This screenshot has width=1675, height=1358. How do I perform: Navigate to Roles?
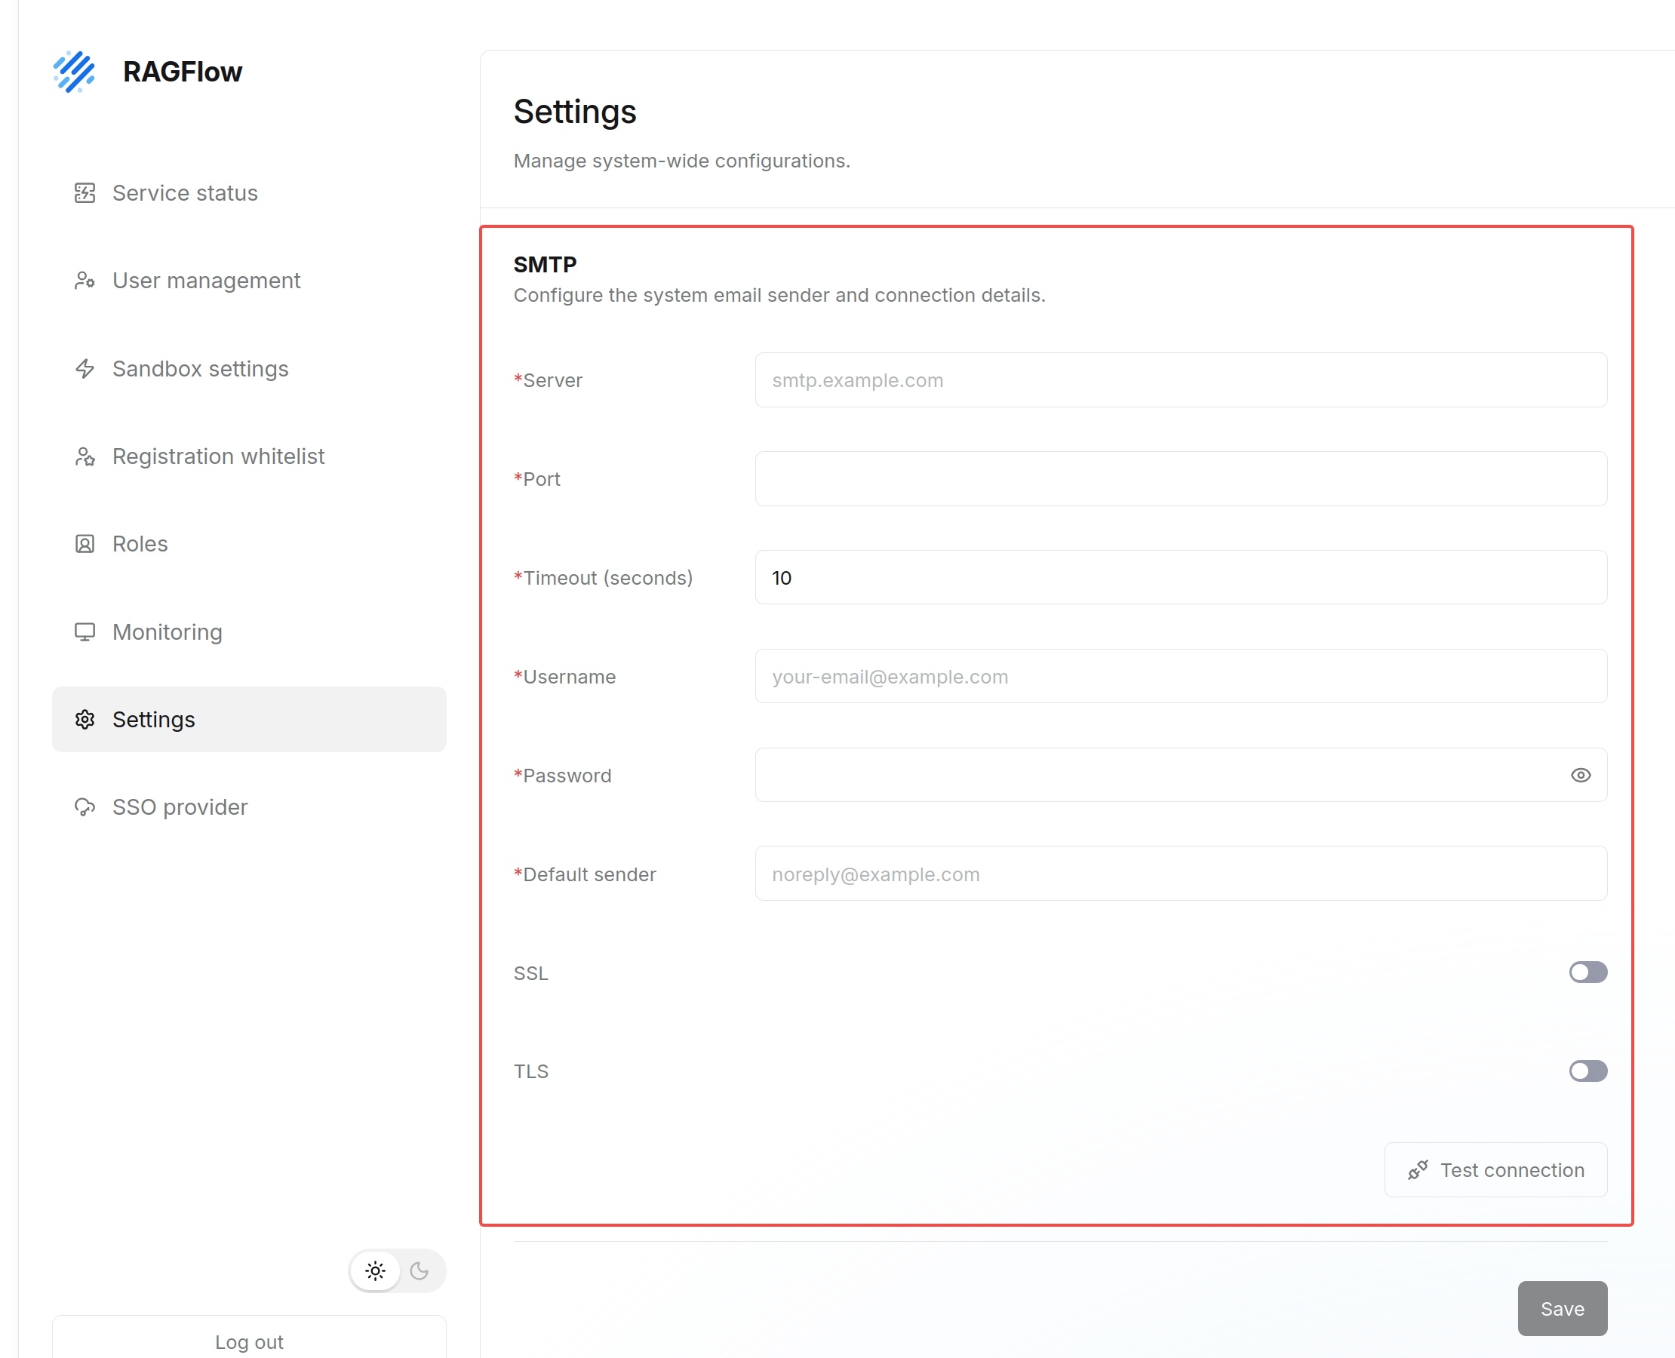pyautogui.click(x=249, y=544)
